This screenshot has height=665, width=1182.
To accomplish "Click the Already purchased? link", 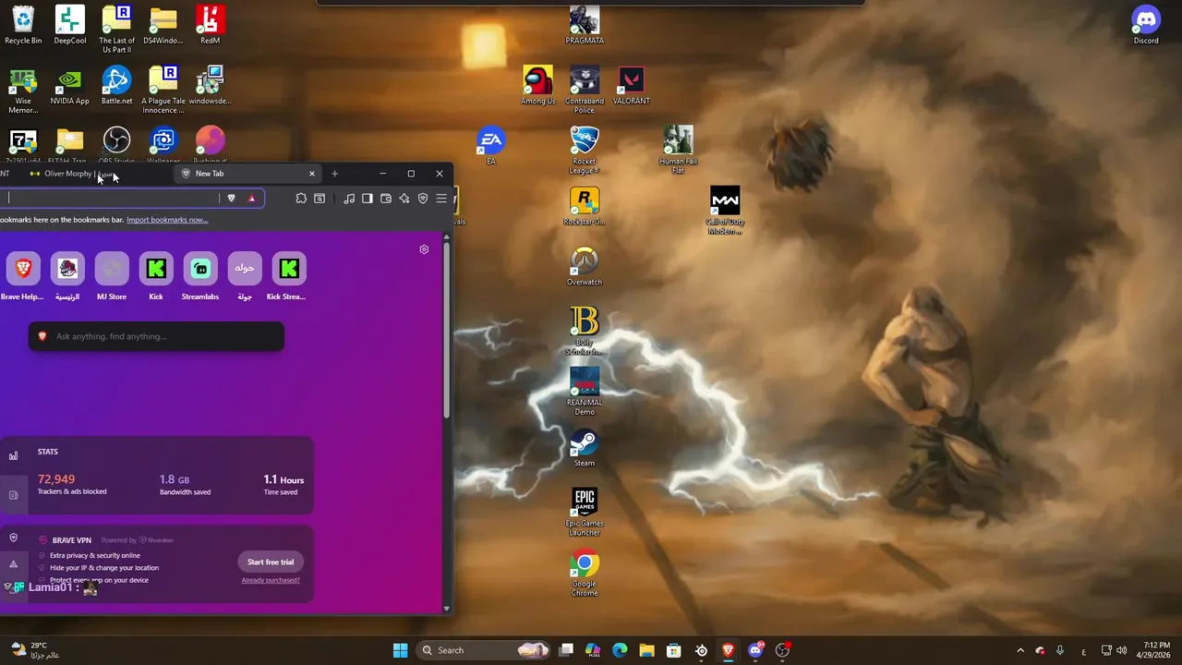I will (271, 580).
